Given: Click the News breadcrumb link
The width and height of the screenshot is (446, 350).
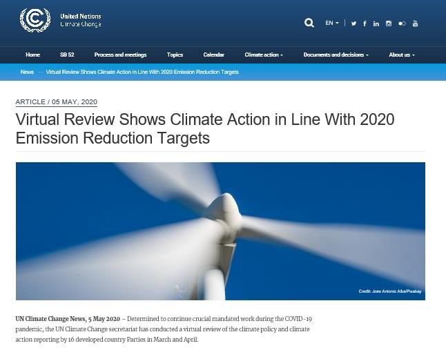Looking at the screenshot, I should tap(27, 72).
